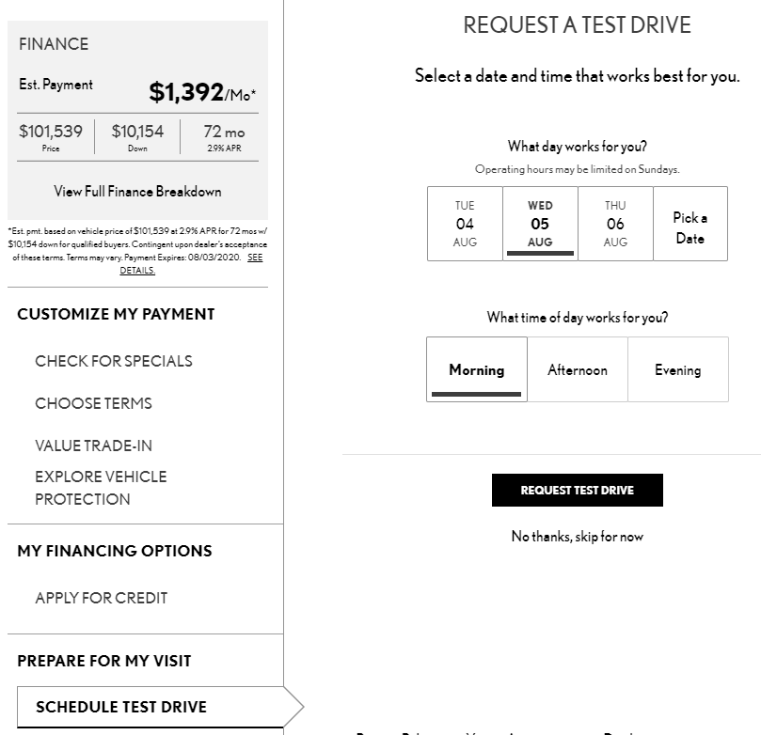Open Explore Vehicle Protection section

pos(101,488)
